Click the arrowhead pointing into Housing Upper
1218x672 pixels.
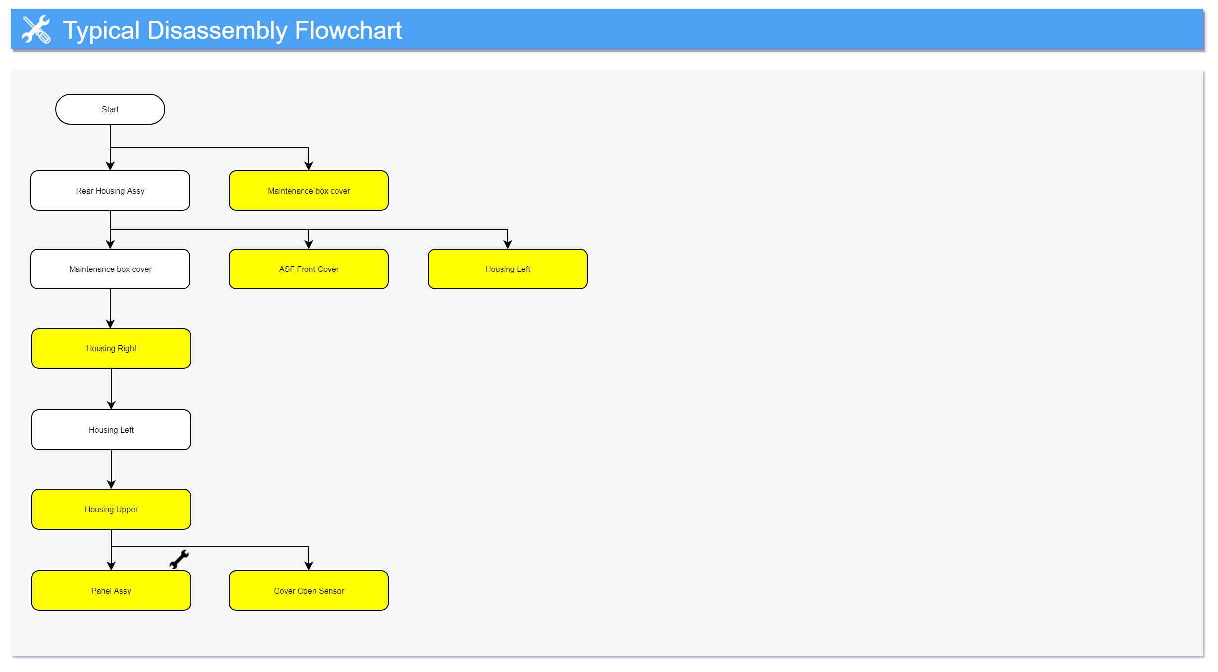pyautogui.click(x=111, y=485)
